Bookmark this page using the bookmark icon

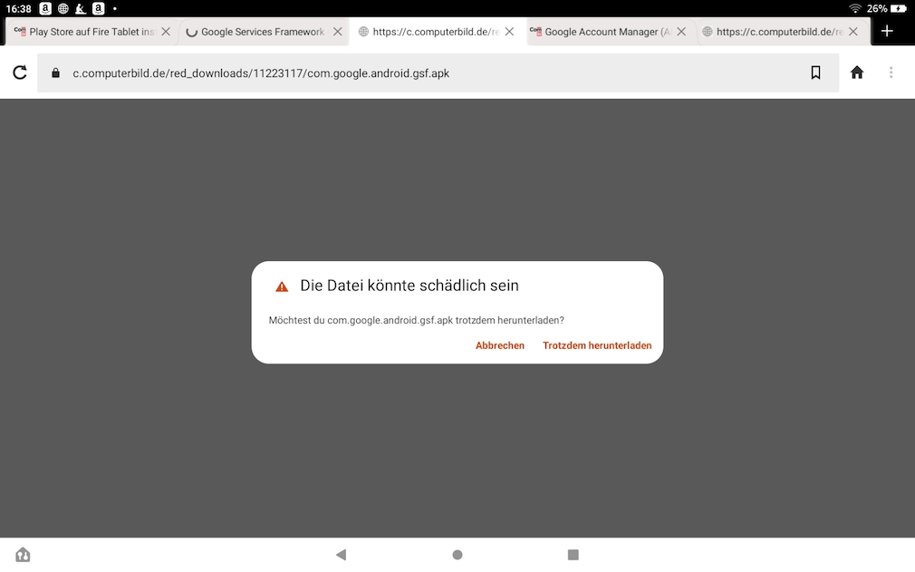click(x=815, y=73)
